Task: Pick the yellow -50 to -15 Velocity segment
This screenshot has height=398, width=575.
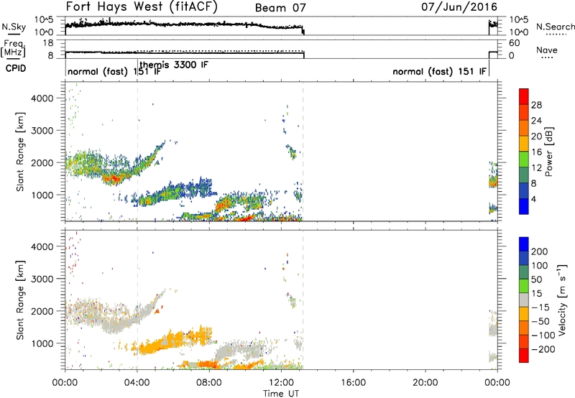Action: click(524, 314)
